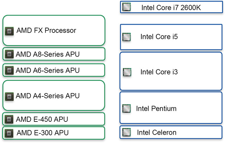Select the "Intel Core i7 2600K" label
The height and width of the screenshot is (143, 225).
coord(171,8)
